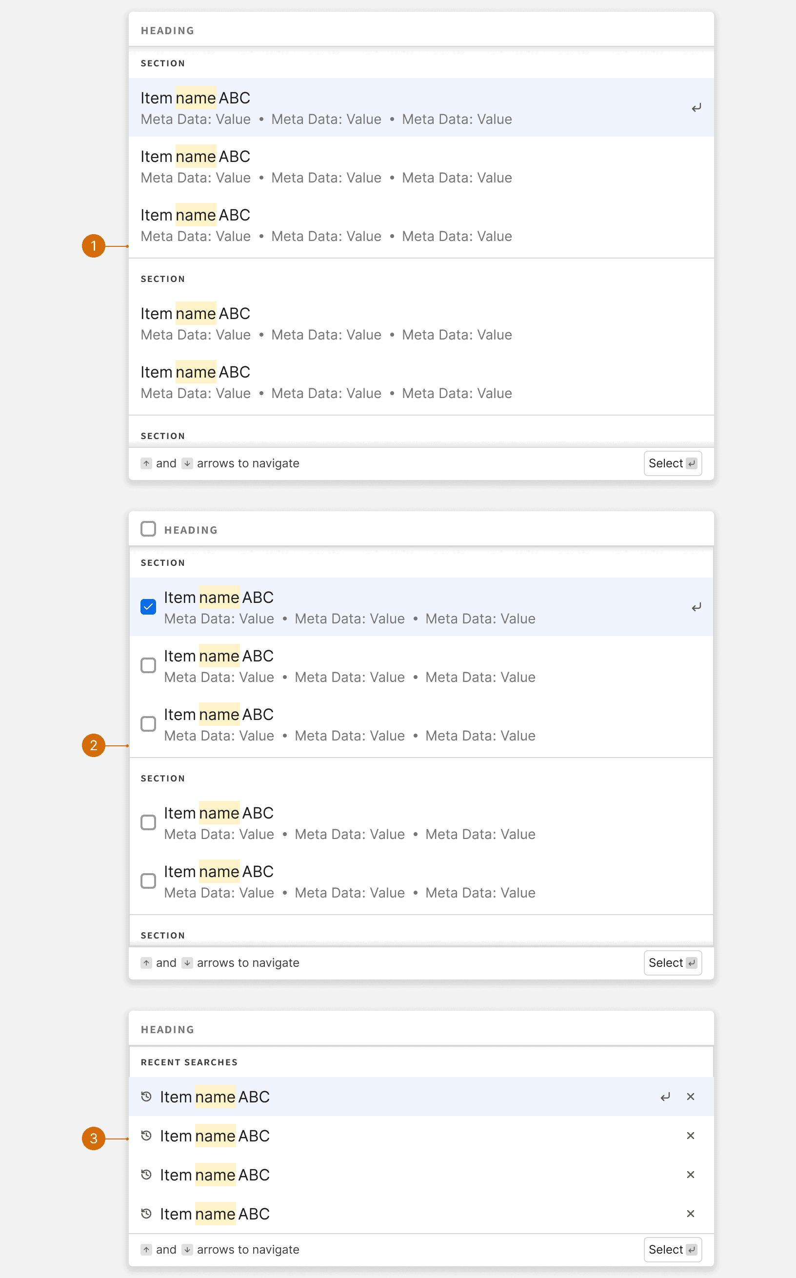Click annotation marker number 2
This screenshot has width=796, height=1278.
[x=94, y=745]
